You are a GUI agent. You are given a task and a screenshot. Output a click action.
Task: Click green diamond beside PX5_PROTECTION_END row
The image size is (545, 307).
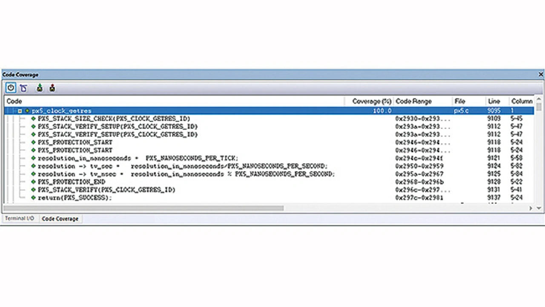click(34, 182)
